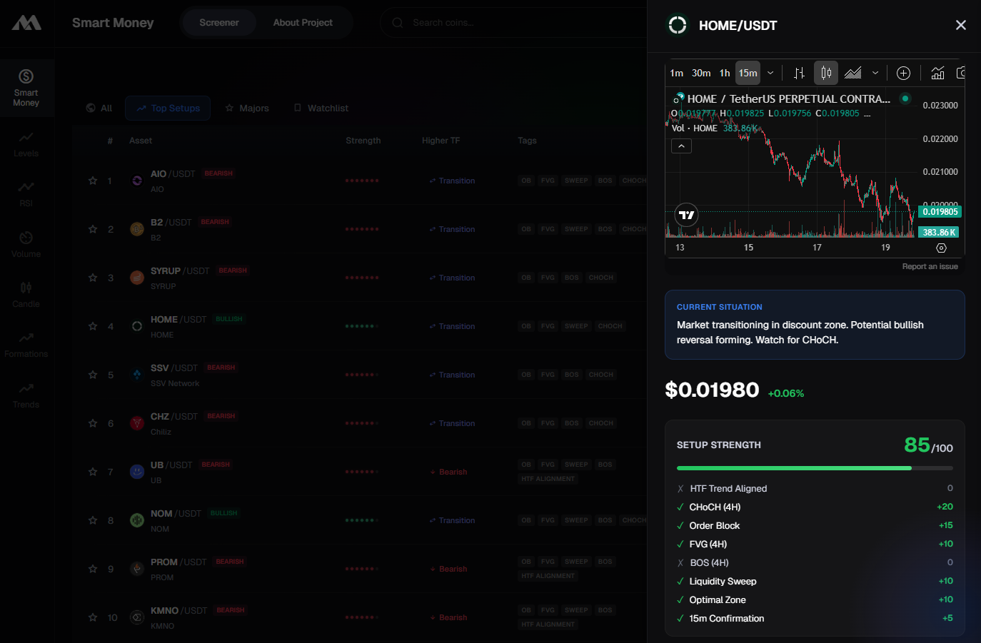Image resolution: width=981 pixels, height=643 pixels.
Task: Select the Candles chart style icon
Action: pyautogui.click(x=826, y=73)
